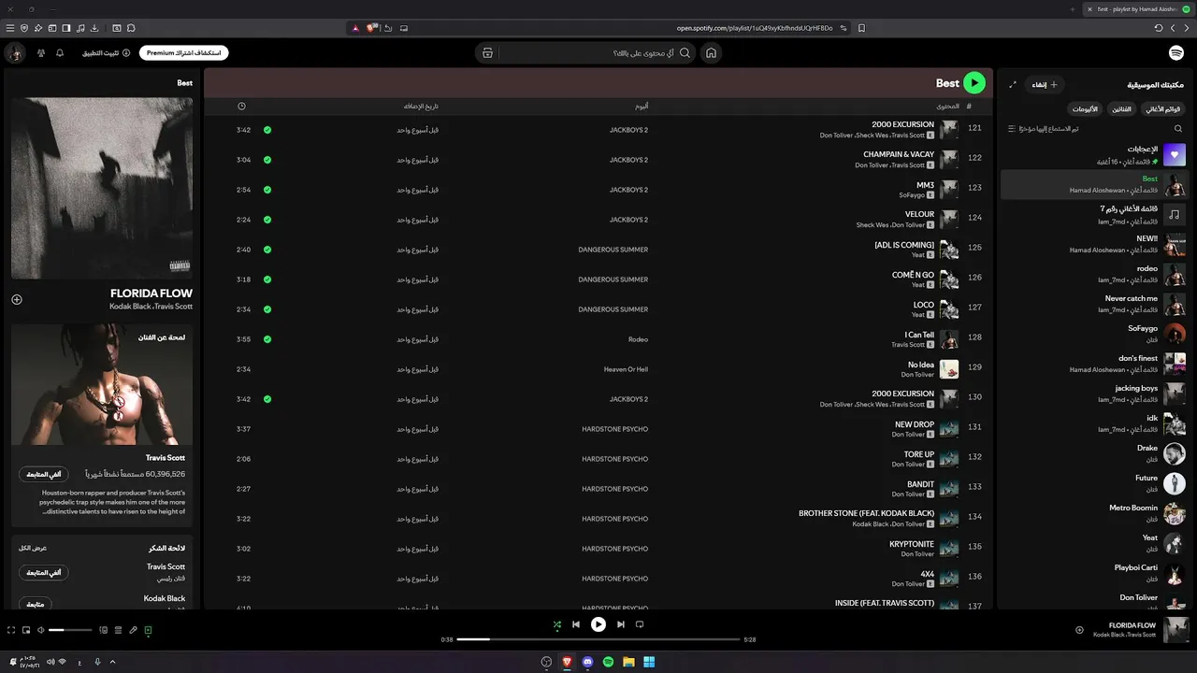Filter library by الفنانين artists chip
Viewport: 1197px width, 673px height.
pos(1121,108)
